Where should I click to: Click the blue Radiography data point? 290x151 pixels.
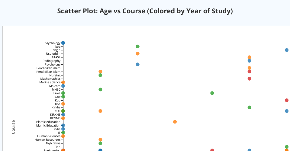249,61
